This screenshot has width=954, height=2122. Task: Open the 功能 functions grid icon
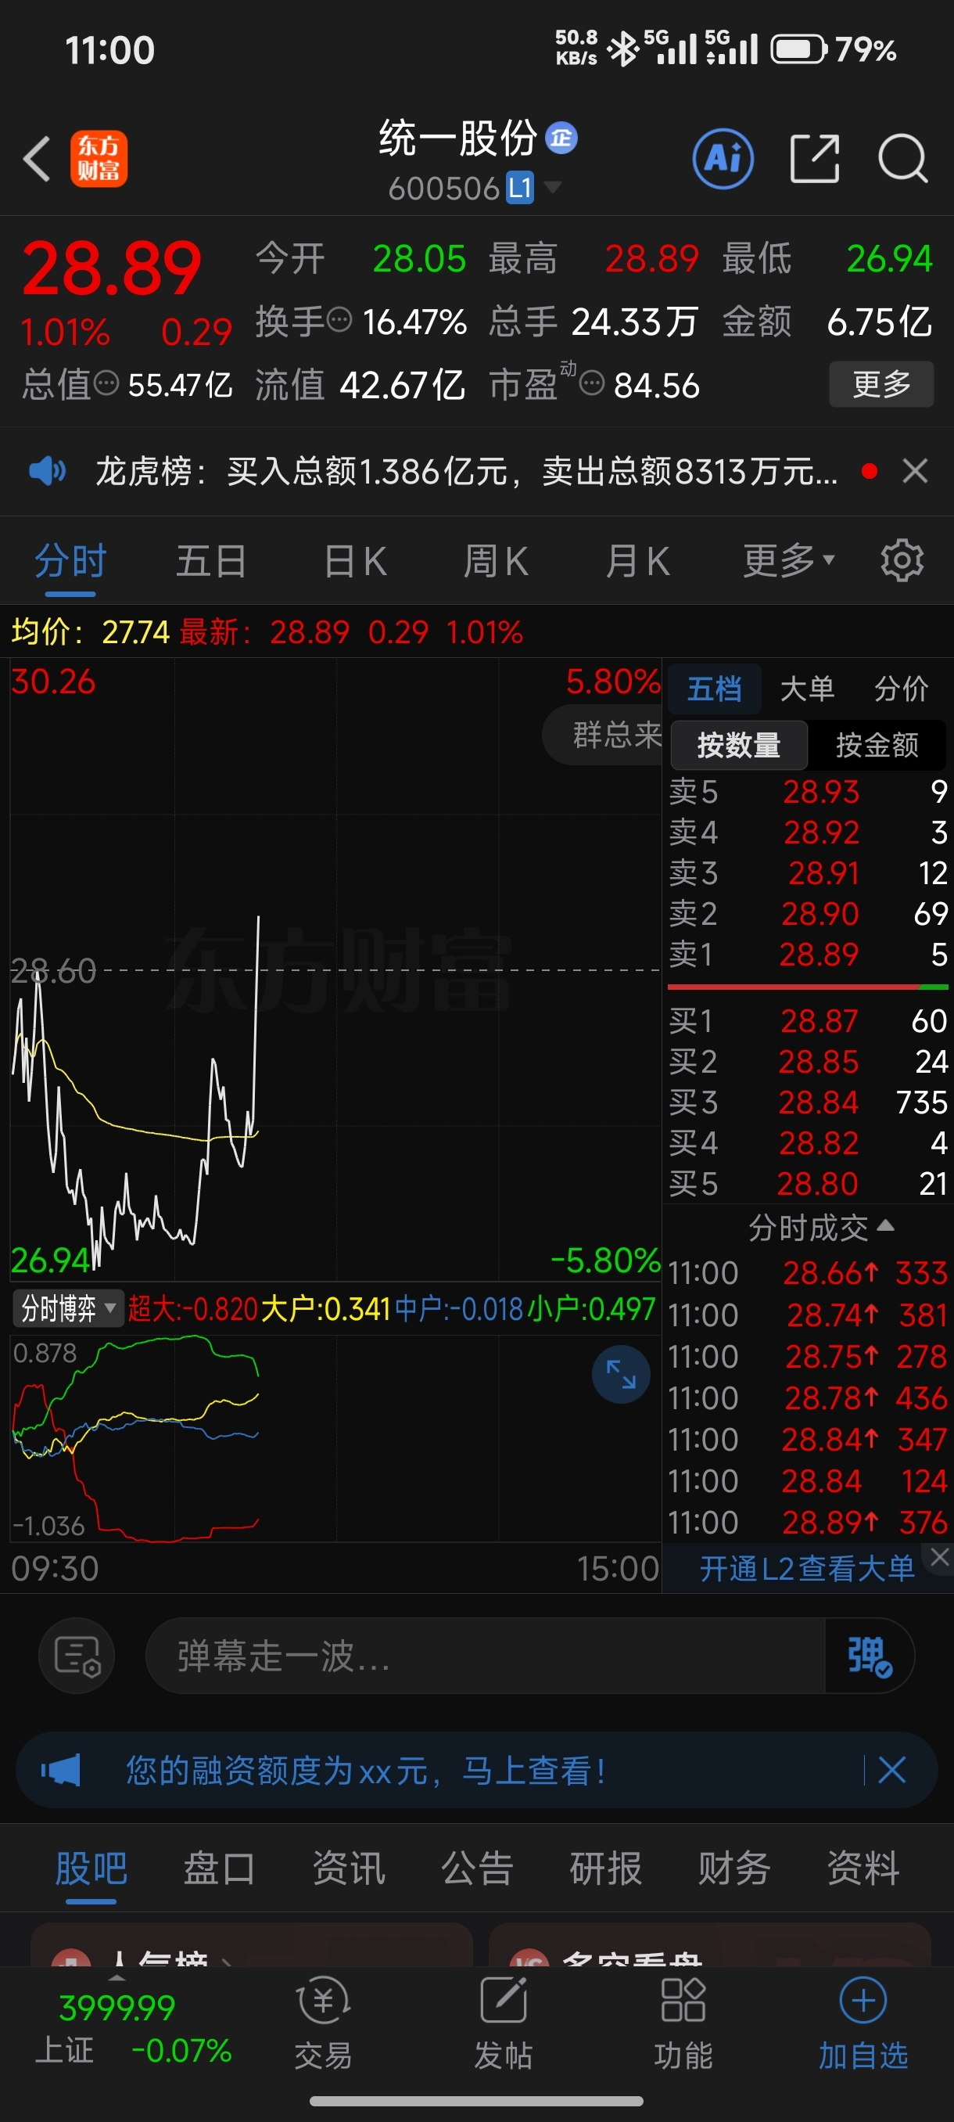683,2024
